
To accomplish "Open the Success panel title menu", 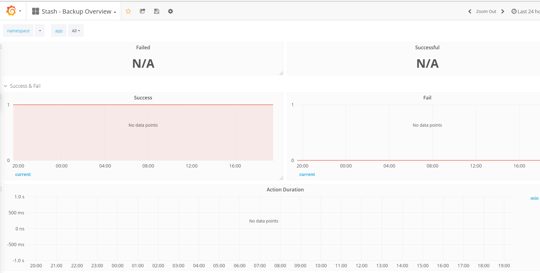I will coord(143,97).
